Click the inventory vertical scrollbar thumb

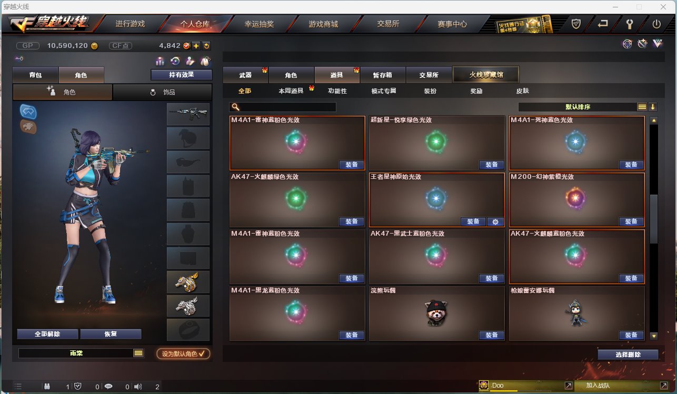pyautogui.click(x=653, y=219)
